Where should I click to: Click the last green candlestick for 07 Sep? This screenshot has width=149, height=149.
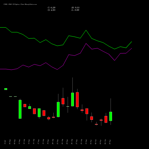tap(111, 116)
